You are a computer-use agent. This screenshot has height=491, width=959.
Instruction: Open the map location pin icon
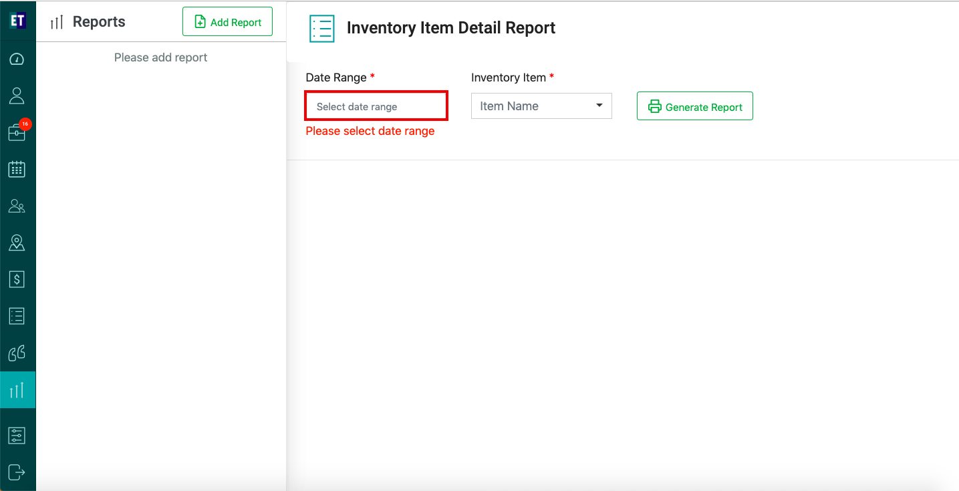(17, 242)
